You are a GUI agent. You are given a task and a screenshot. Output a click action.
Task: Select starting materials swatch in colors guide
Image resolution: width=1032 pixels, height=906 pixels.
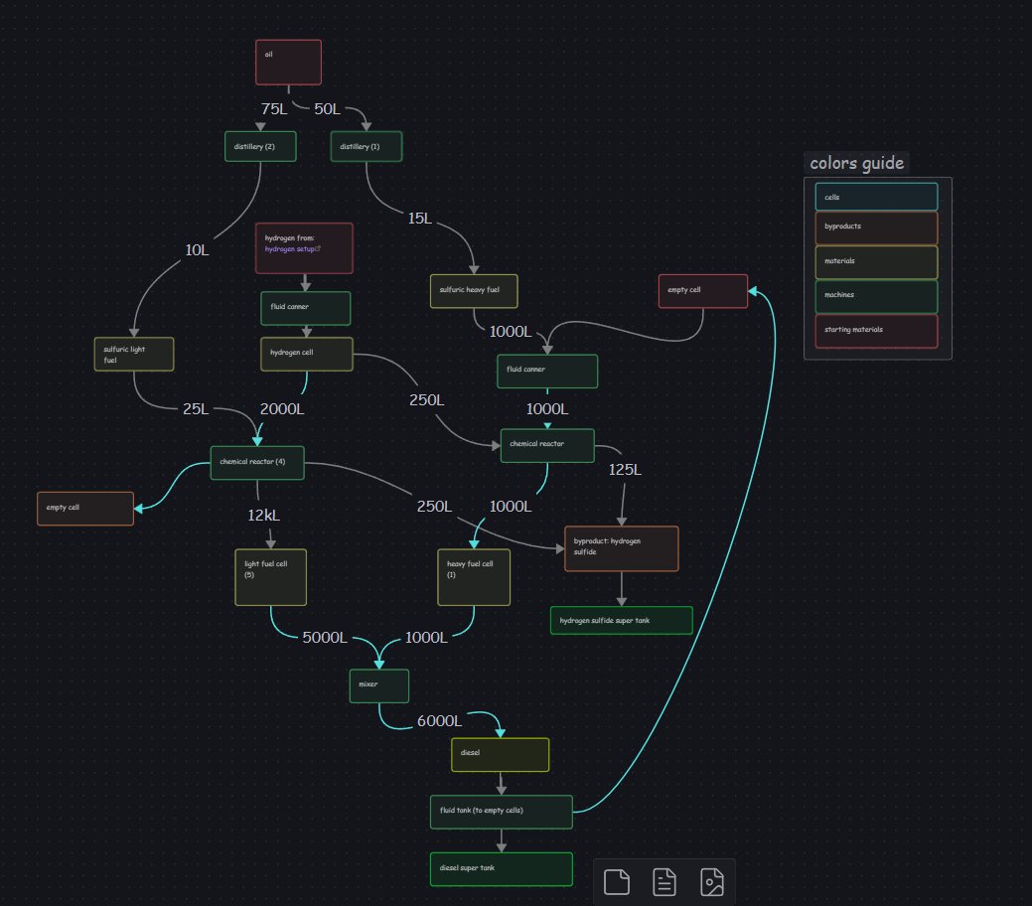point(877,331)
